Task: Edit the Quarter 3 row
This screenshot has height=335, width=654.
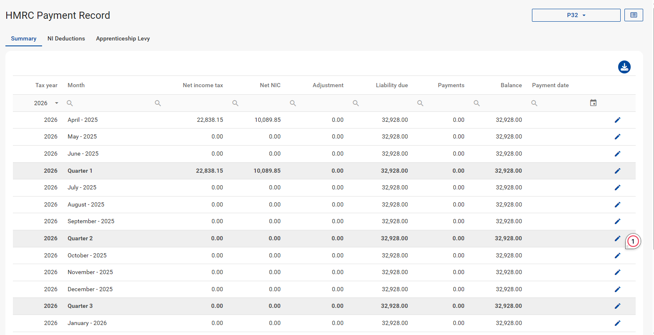Action: point(617,306)
